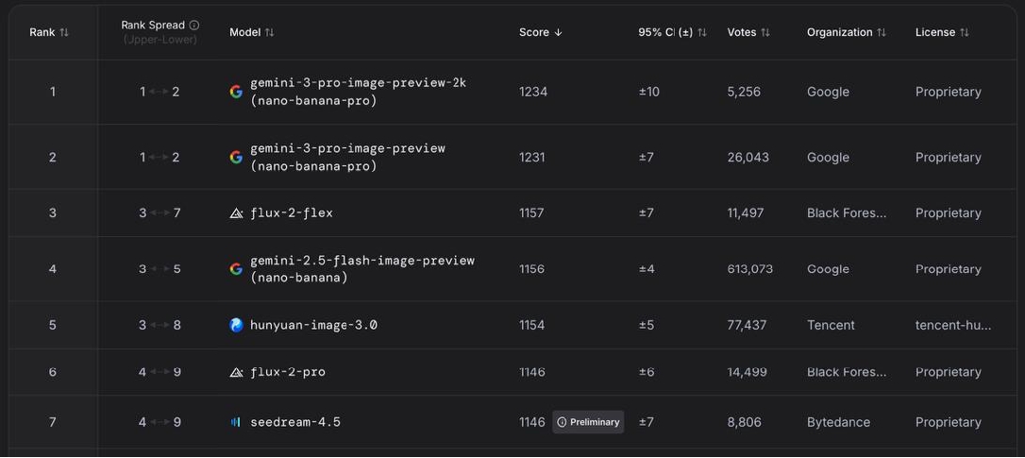Open the flux-2-flex model link

(x=292, y=213)
